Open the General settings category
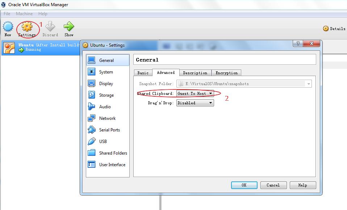This screenshot has height=210, width=347. [108, 60]
